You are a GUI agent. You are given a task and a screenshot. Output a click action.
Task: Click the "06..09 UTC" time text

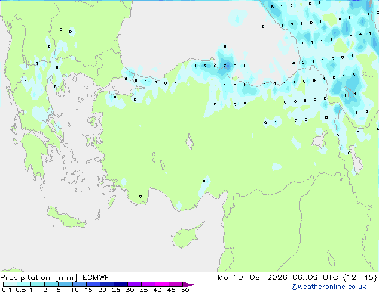(315, 278)
